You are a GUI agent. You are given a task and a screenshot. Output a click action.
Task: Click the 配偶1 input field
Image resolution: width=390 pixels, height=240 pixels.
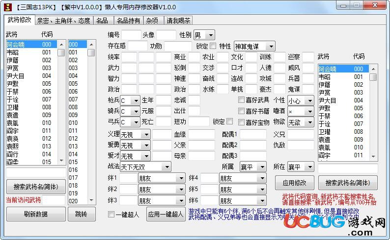pyautogui.click(x=253, y=134)
